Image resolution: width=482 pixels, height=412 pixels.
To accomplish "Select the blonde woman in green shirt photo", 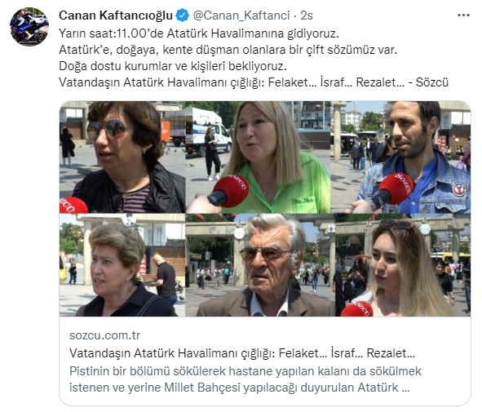I will pyautogui.click(x=259, y=157).
